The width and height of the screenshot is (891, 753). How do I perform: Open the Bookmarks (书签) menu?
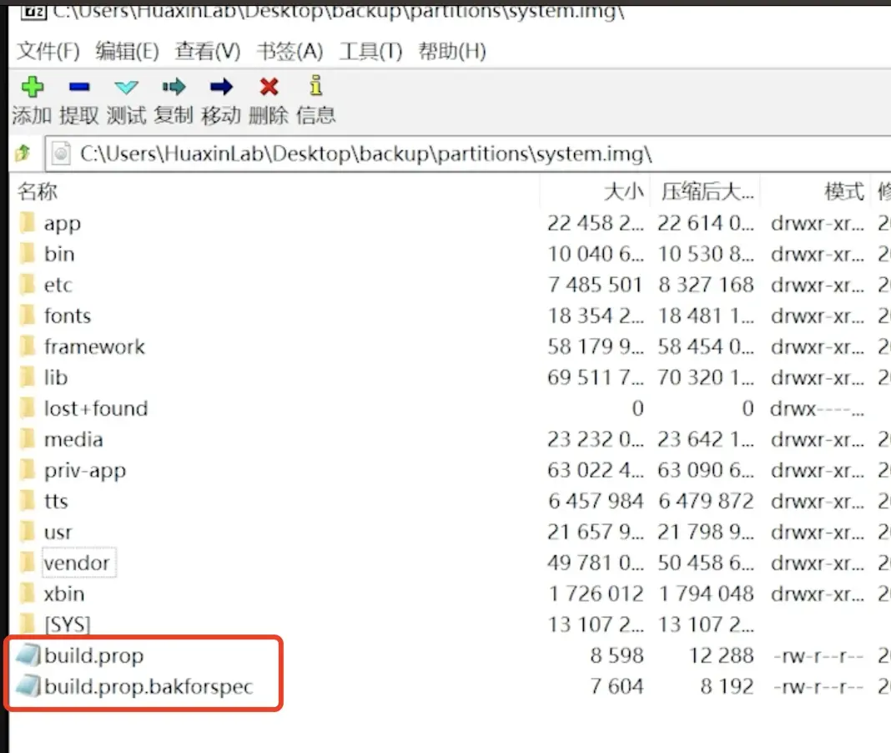(289, 52)
